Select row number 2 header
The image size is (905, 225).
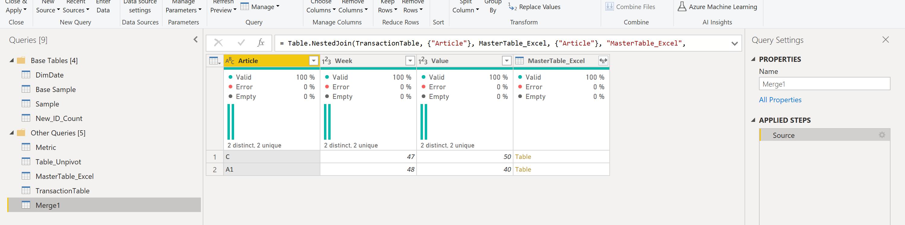click(x=215, y=170)
